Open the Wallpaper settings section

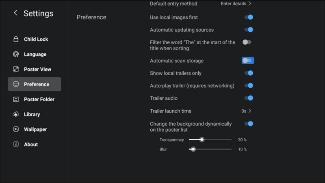(35, 129)
